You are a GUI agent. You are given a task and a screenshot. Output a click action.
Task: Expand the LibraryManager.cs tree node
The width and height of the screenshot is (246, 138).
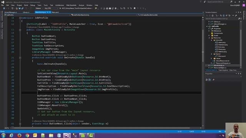(x=209, y=24)
